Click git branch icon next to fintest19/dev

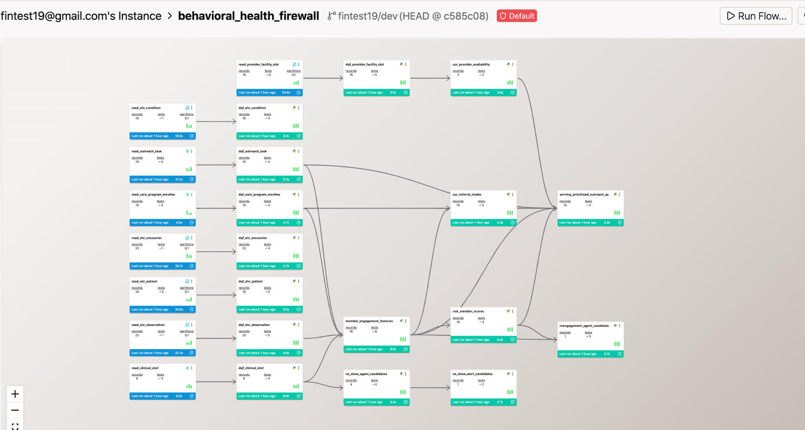pos(332,16)
